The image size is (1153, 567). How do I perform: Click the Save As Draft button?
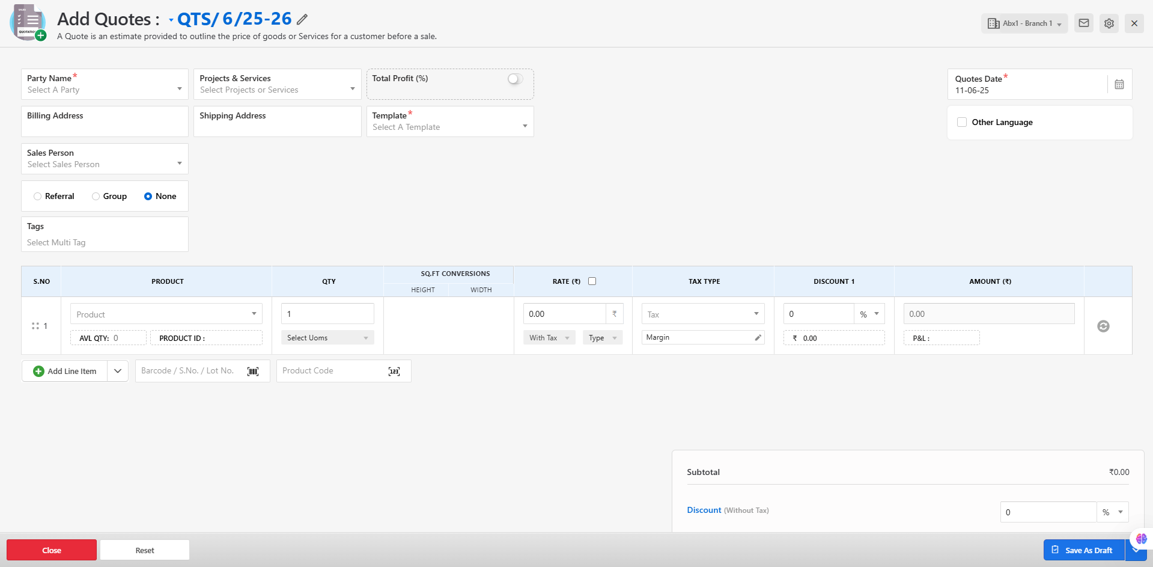click(1083, 550)
